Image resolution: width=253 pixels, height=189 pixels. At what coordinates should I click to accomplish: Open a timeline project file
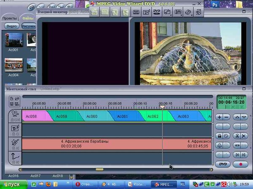pyautogui.click(x=17, y=99)
